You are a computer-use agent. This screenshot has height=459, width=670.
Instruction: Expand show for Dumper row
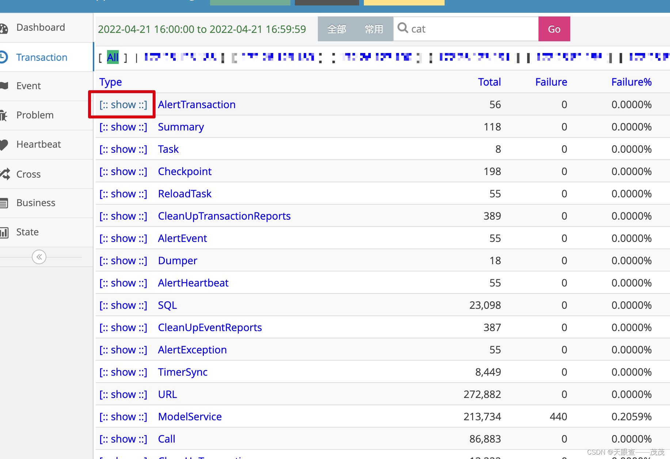coord(123,261)
